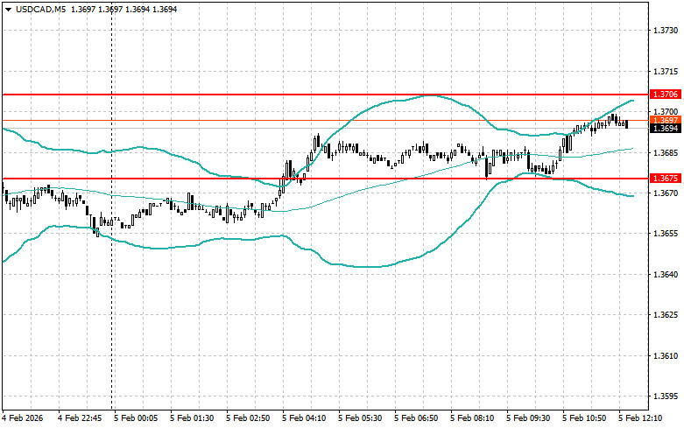Viewport: 684px width, 428px height.
Task: Click the 5 Feb 02:50 time label
Action: tap(248, 418)
